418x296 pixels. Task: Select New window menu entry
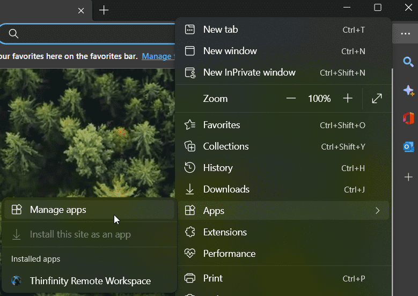[284, 51]
